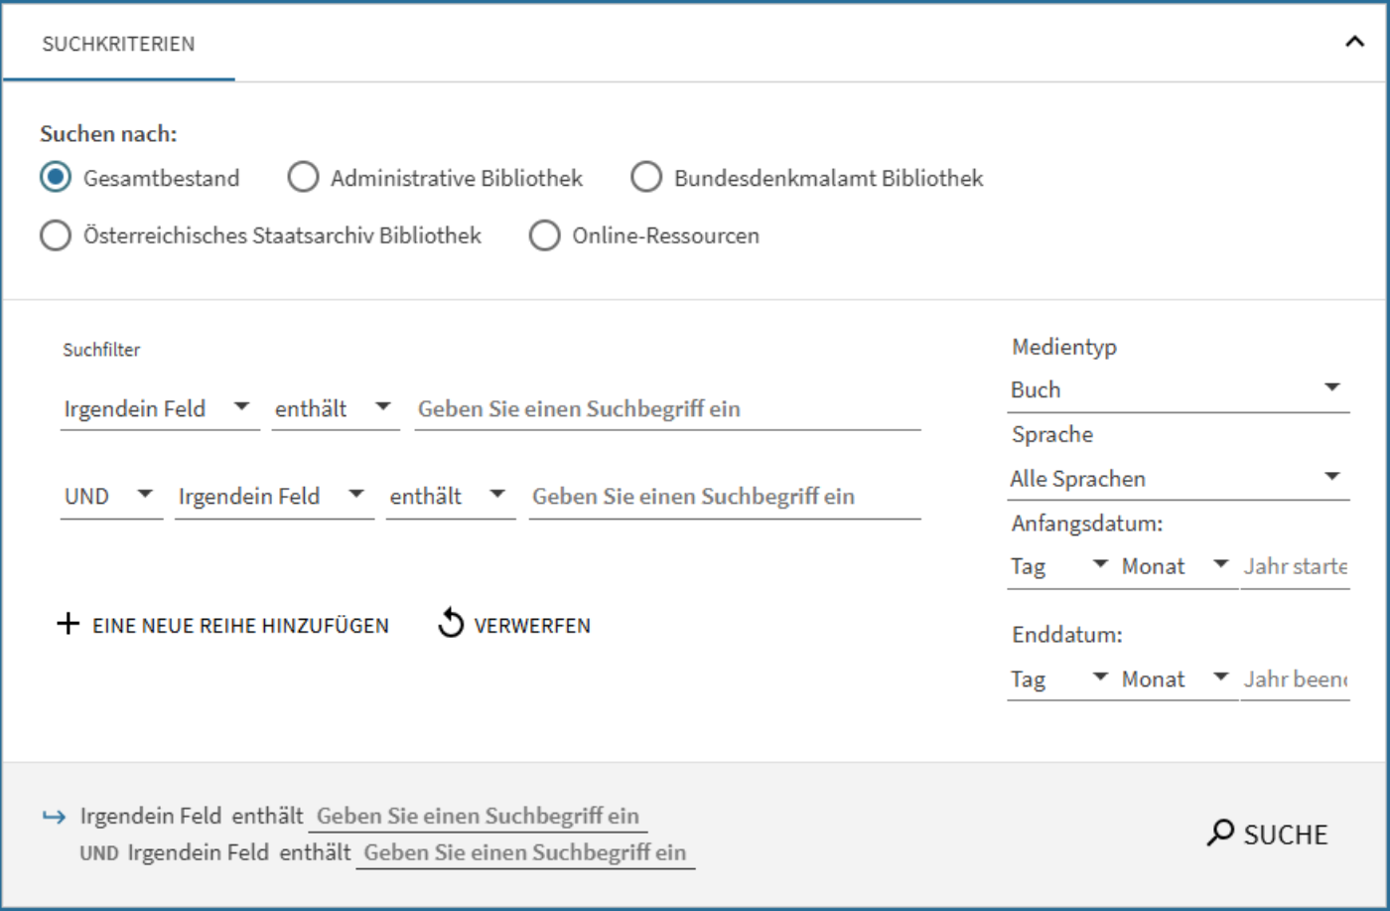
Task: Open the Monat dropdown under Anfangsdatum
Action: [x=1220, y=564]
